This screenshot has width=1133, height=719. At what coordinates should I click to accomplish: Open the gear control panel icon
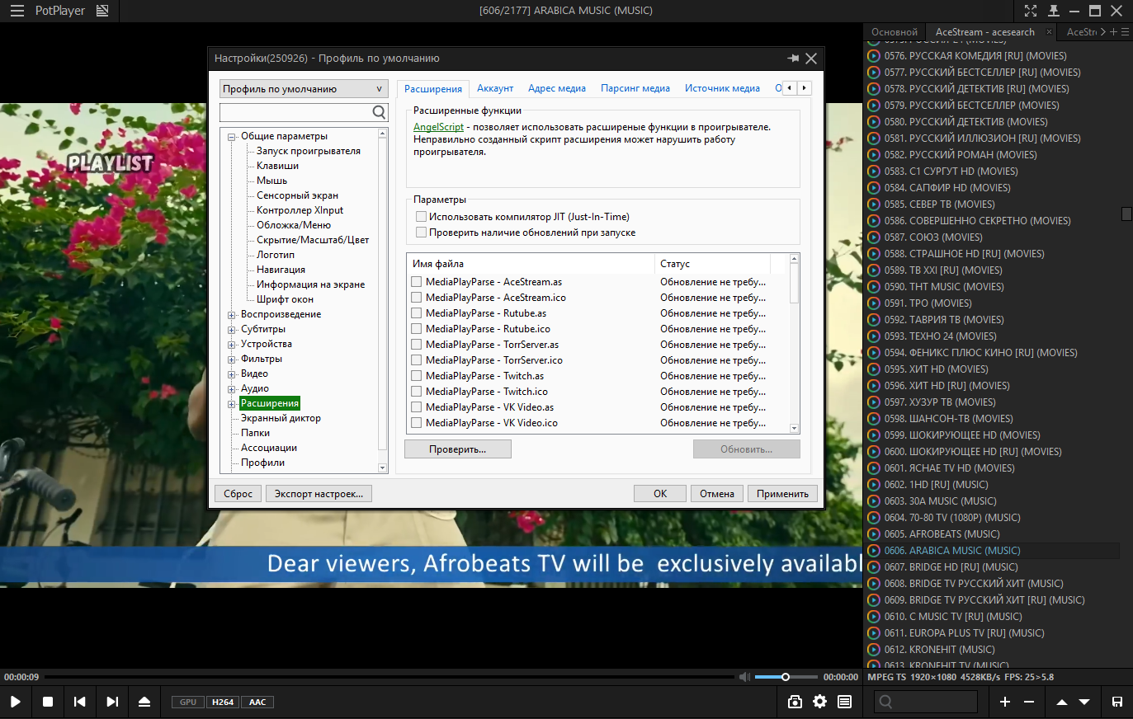point(819,702)
